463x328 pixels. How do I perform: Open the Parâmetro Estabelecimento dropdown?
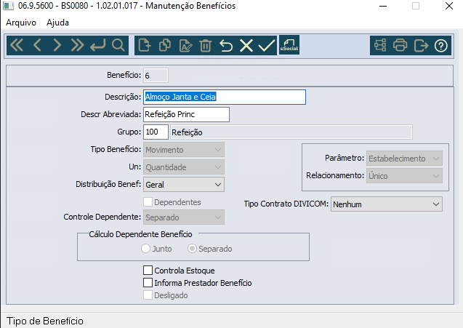tap(404, 158)
